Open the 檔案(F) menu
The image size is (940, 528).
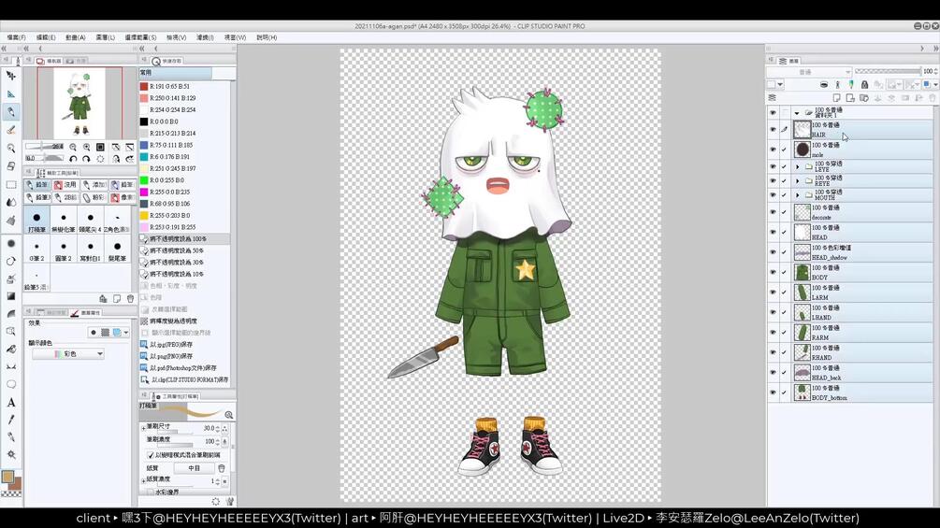[16, 37]
